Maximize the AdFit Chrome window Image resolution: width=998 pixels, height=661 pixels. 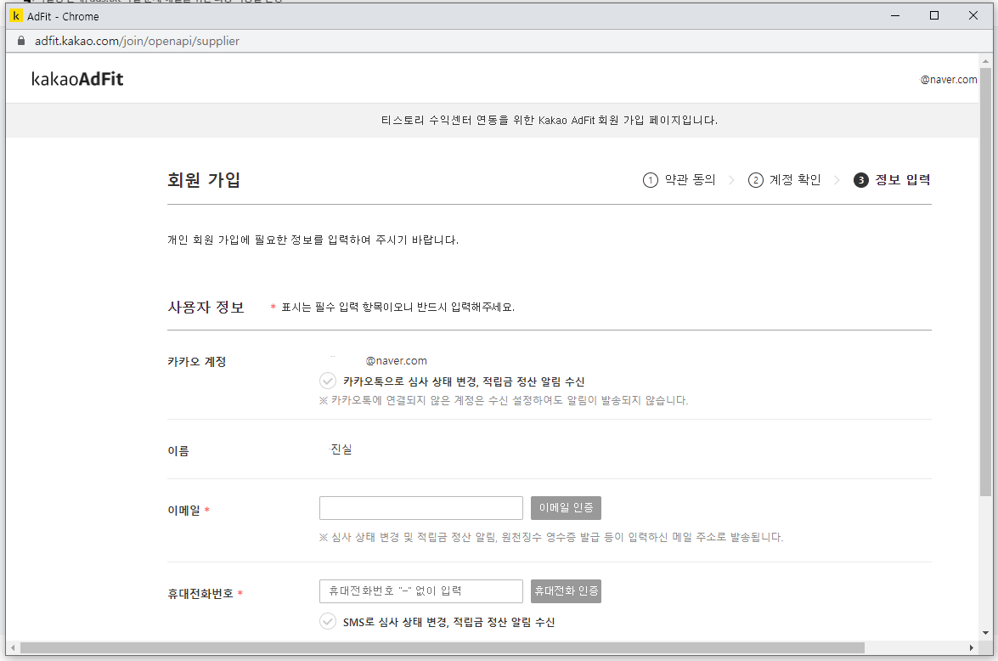point(933,16)
